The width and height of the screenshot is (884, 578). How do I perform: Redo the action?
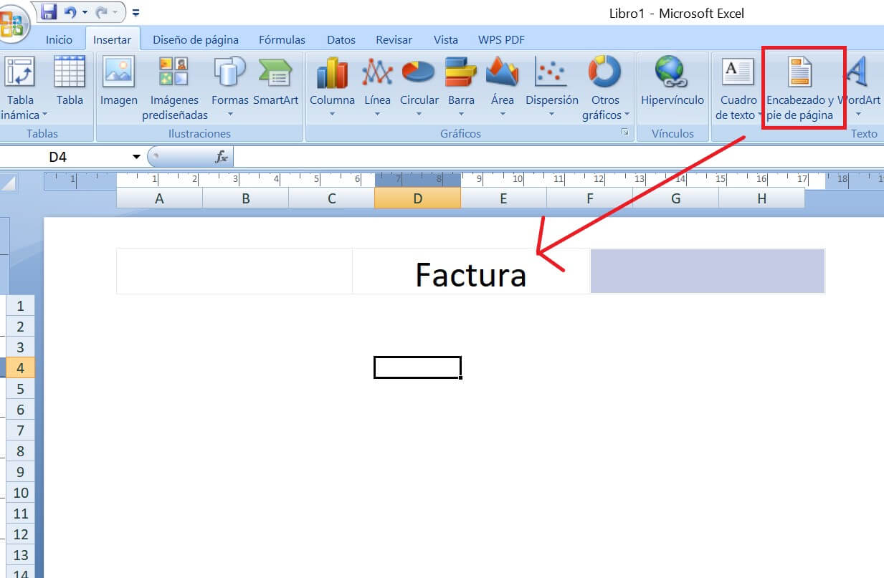pyautogui.click(x=101, y=12)
